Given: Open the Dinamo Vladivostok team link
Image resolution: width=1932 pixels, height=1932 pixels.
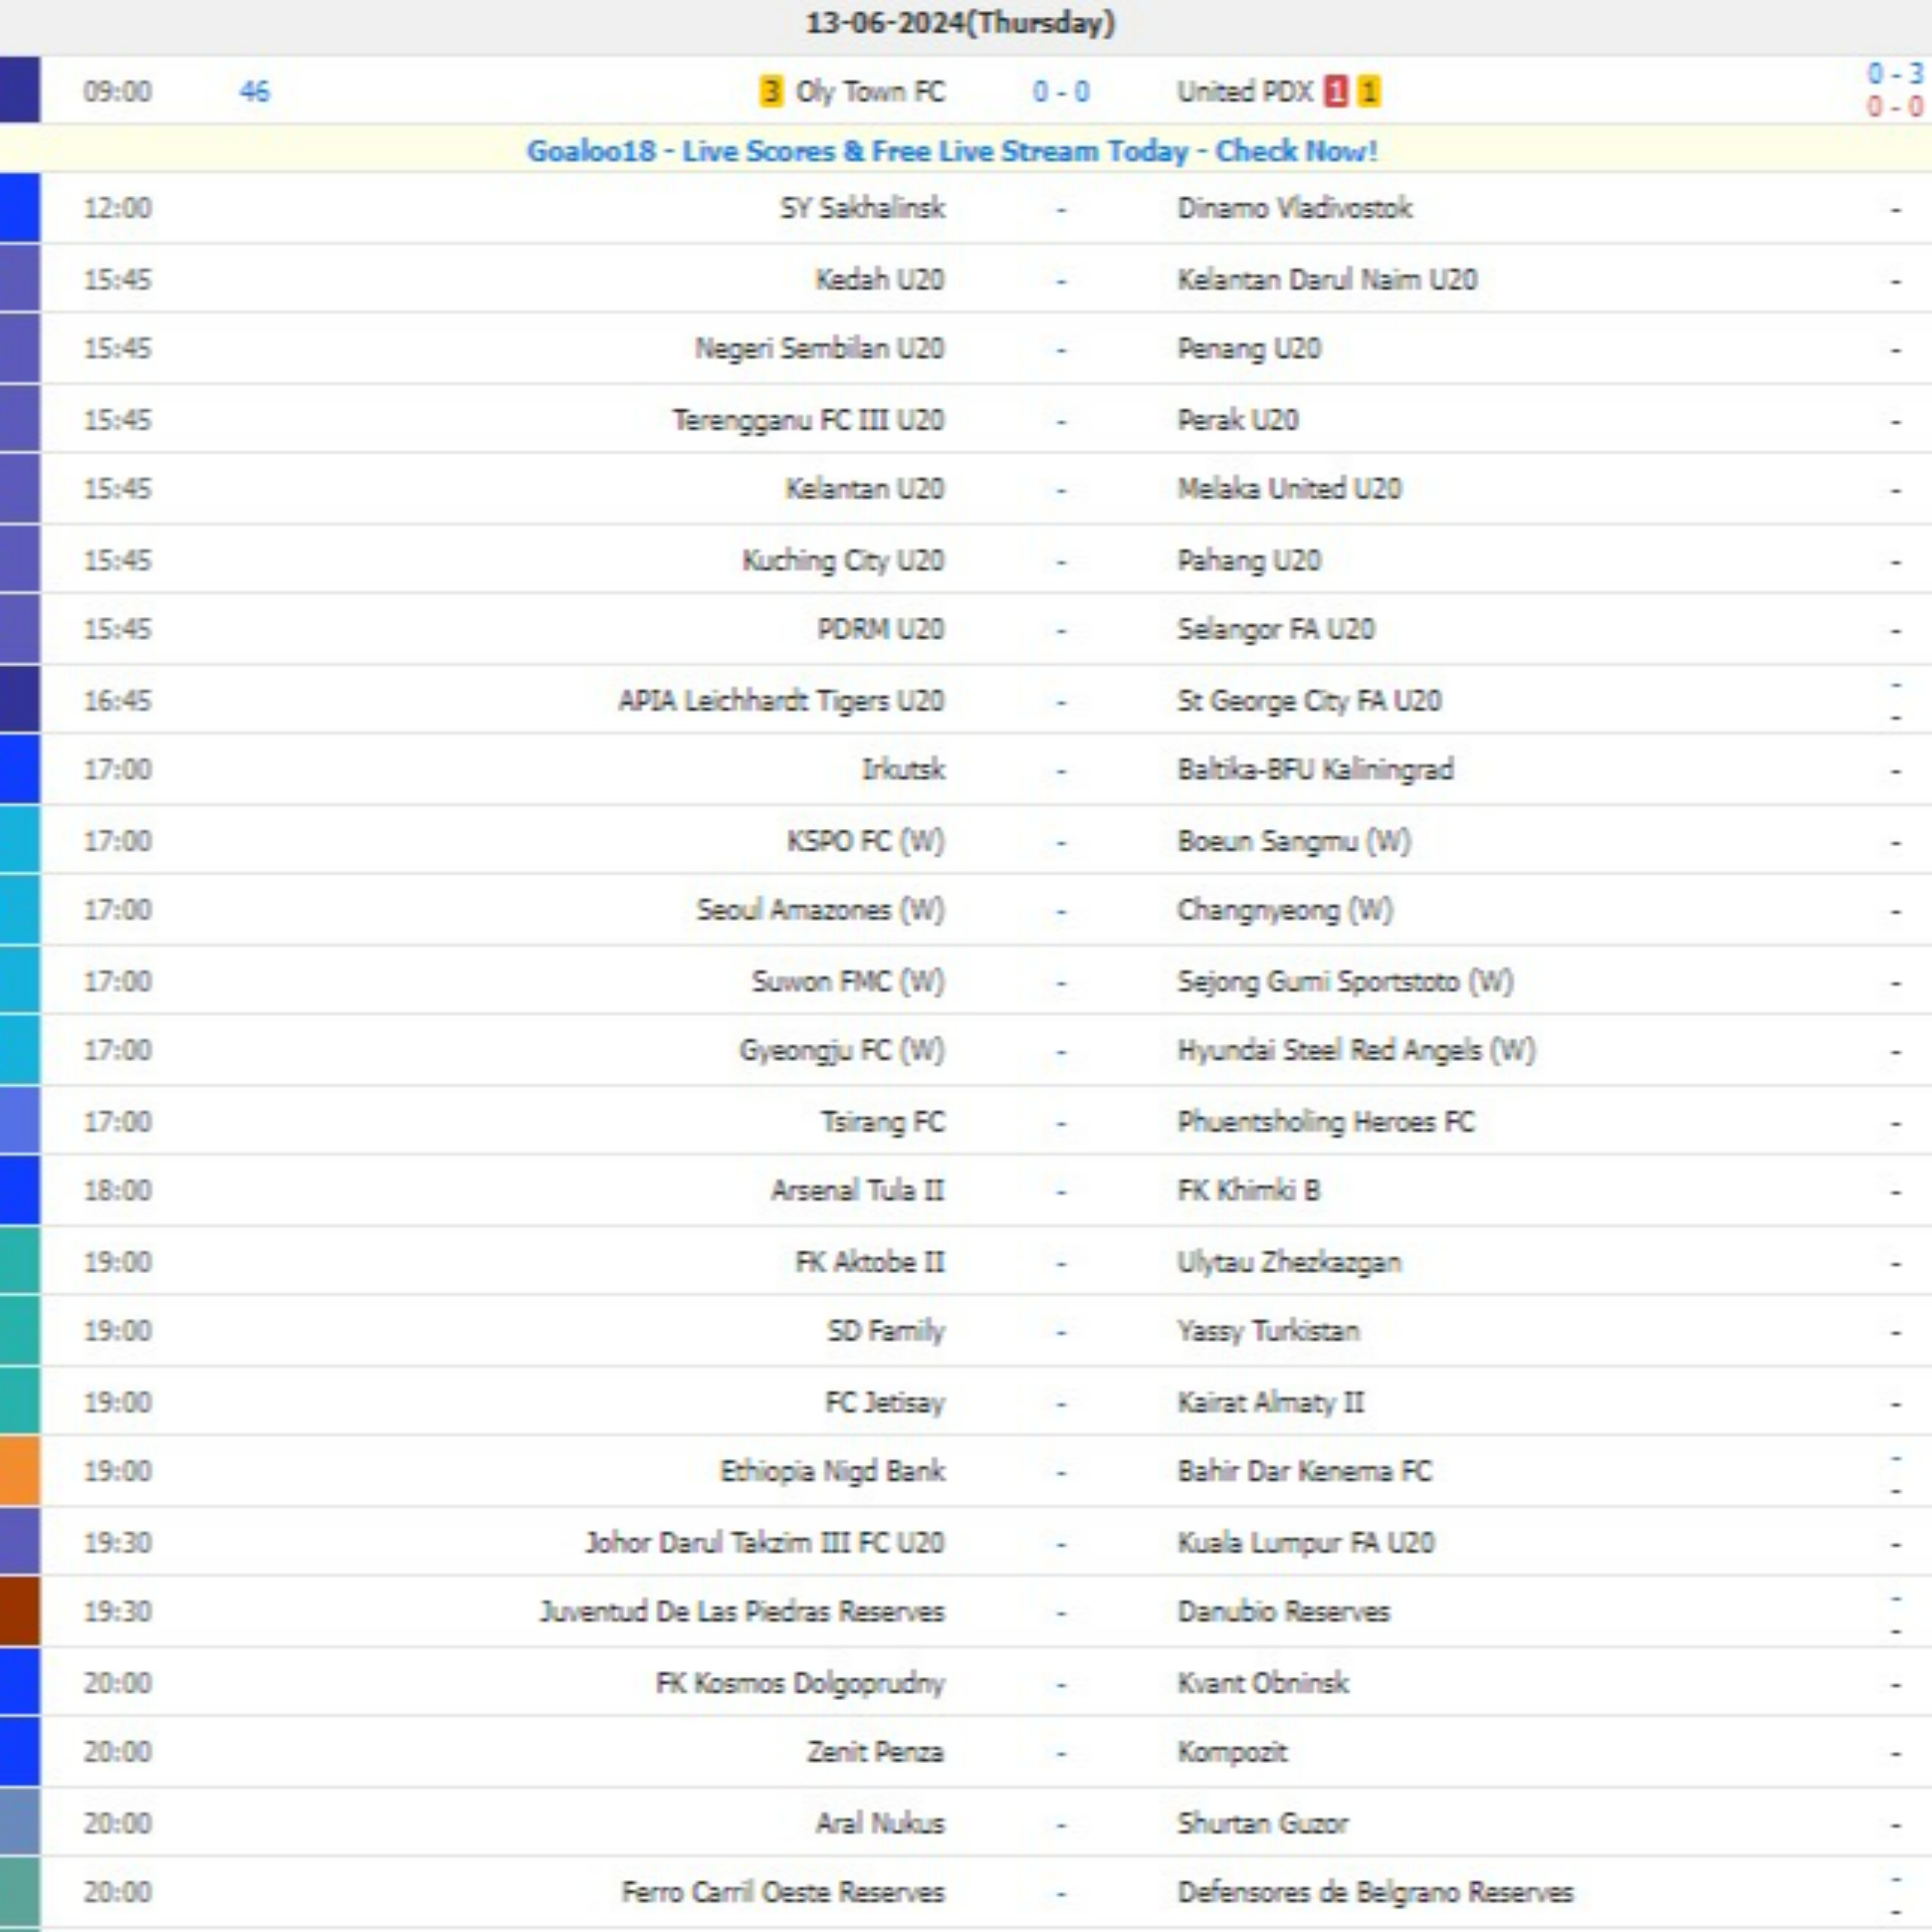Looking at the screenshot, I should pos(1294,208).
